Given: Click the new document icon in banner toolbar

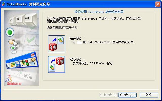Looking at the screenshot, I should (9, 66).
